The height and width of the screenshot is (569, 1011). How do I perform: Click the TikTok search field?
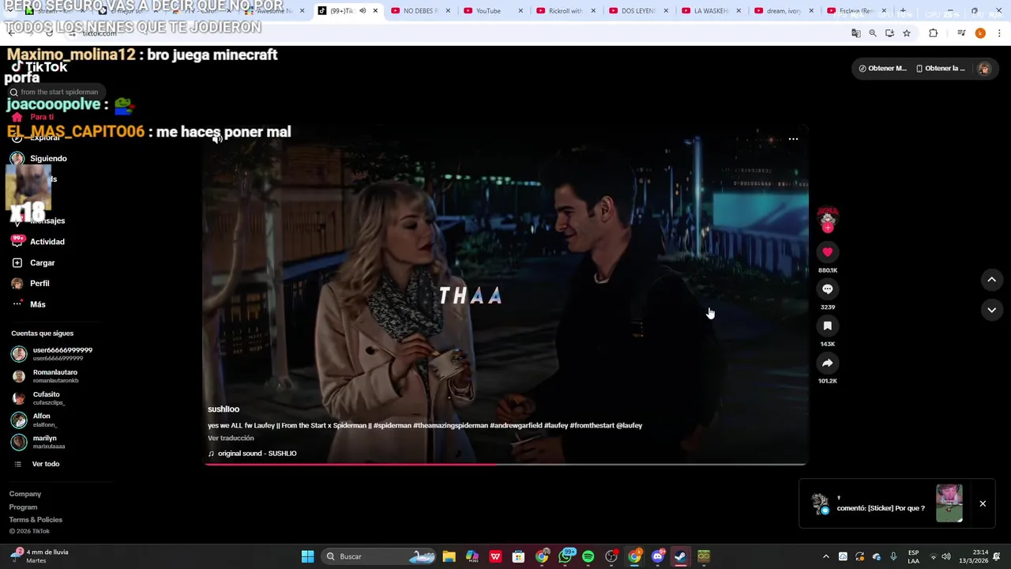(55, 92)
